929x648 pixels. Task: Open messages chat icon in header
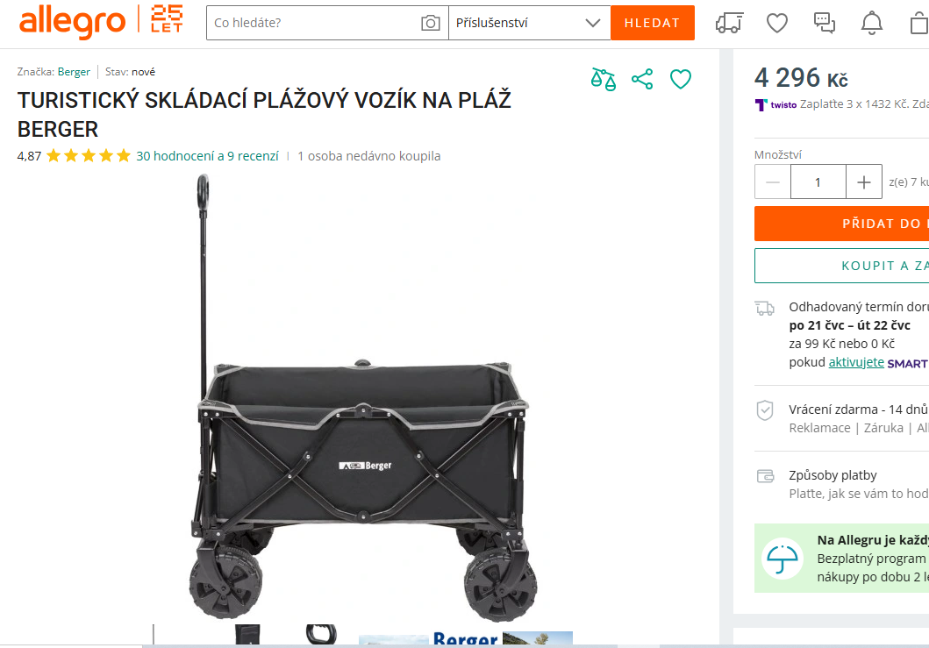tap(824, 23)
